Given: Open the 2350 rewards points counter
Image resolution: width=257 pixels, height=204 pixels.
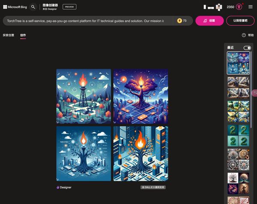Looking at the screenshot, I should pos(230,7).
